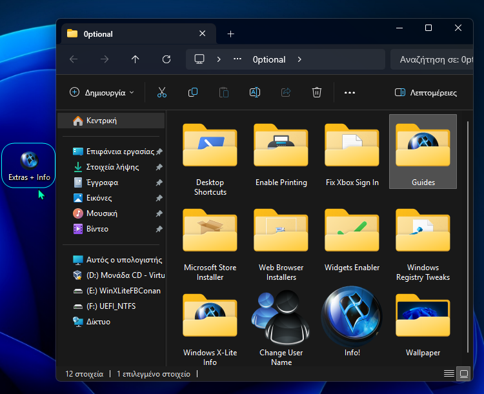
Task: Unpin Έγγραφα pin icon
Action: (x=159, y=182)
